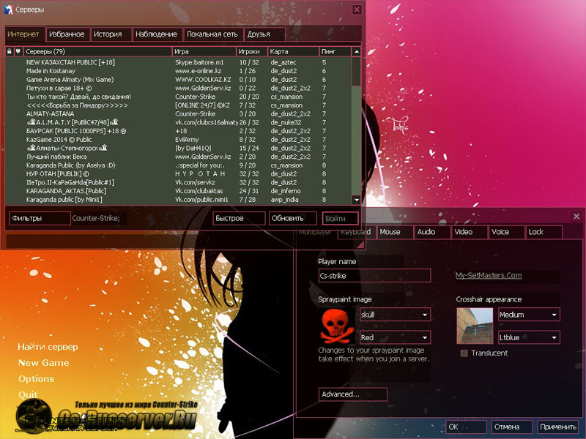Select the Лучший паблик Века server
This screenshot has height=439, width=586.
pyautogui.click(x=178, y=157)
